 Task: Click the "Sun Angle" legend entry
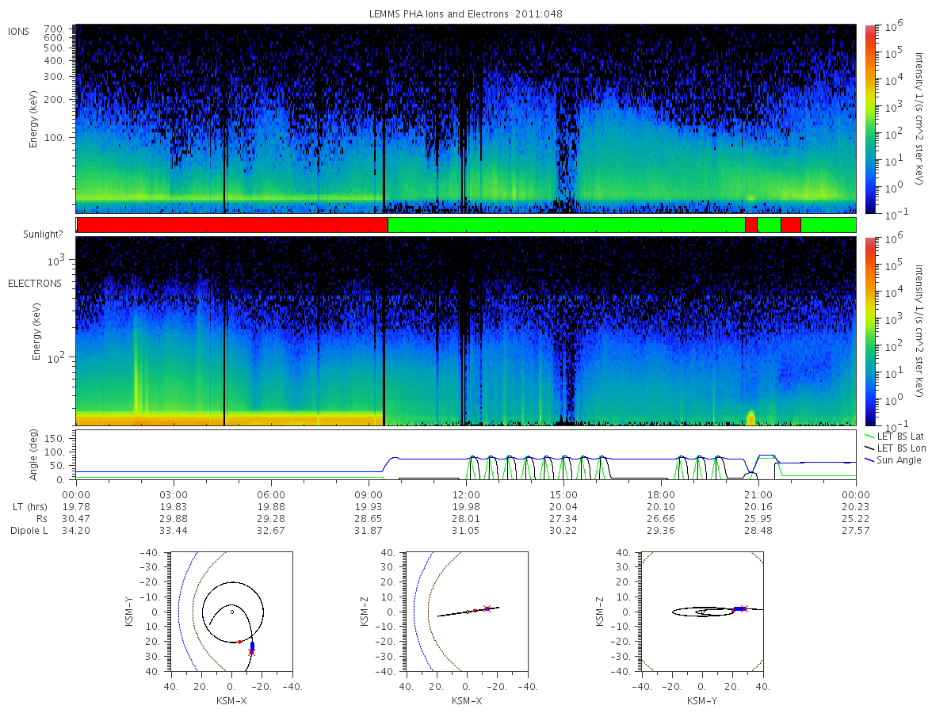click(893, 460)
